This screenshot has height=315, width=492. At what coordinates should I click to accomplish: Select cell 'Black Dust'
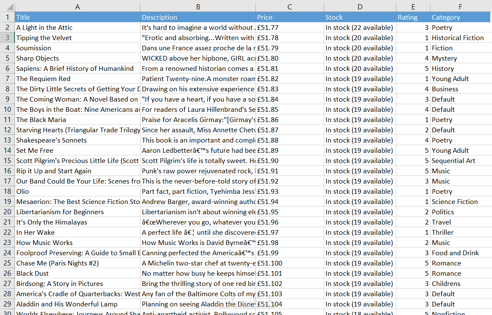click(77, 273)
